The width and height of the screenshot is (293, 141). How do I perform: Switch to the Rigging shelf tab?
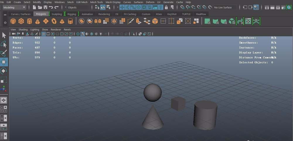click(71, 14)
